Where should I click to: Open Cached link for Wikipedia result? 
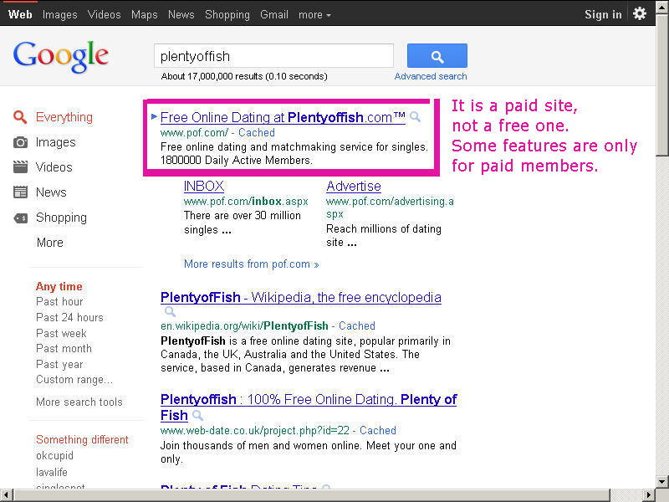click(x=357, y=326)
